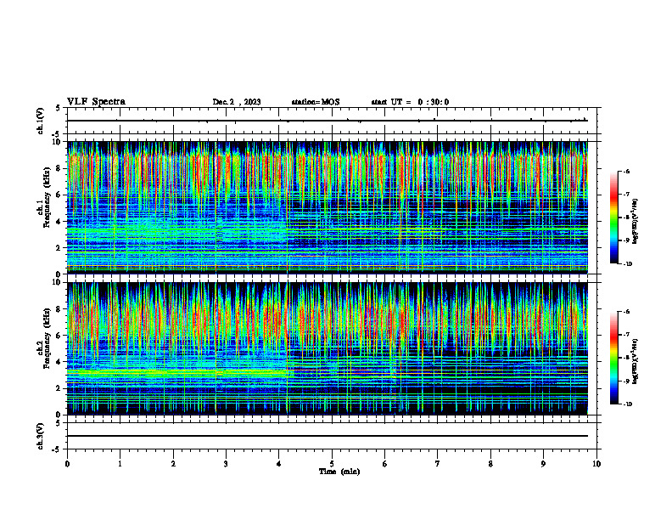
Task: Click the time axis tick label 1
Action: pyautogui.click(x=120, y=464)
